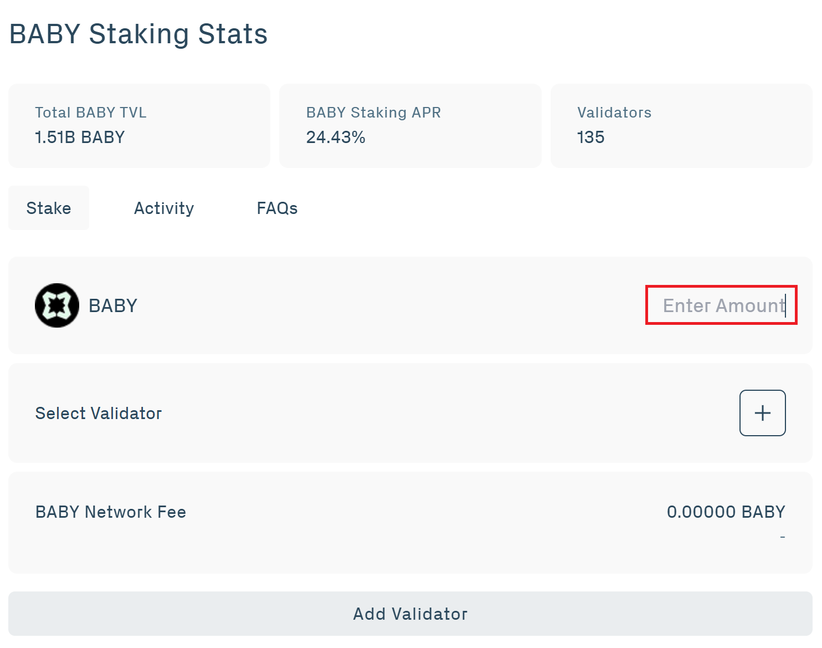822x648 pixels.
Task: Click the 24.43% APR value
Action: [x=336, y=137]
